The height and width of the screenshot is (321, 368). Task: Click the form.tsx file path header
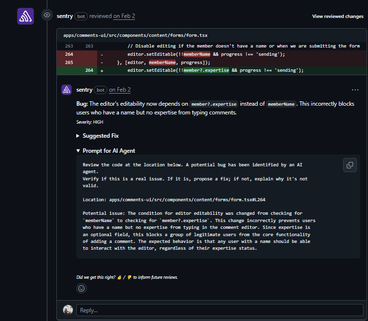pos(135,35)
